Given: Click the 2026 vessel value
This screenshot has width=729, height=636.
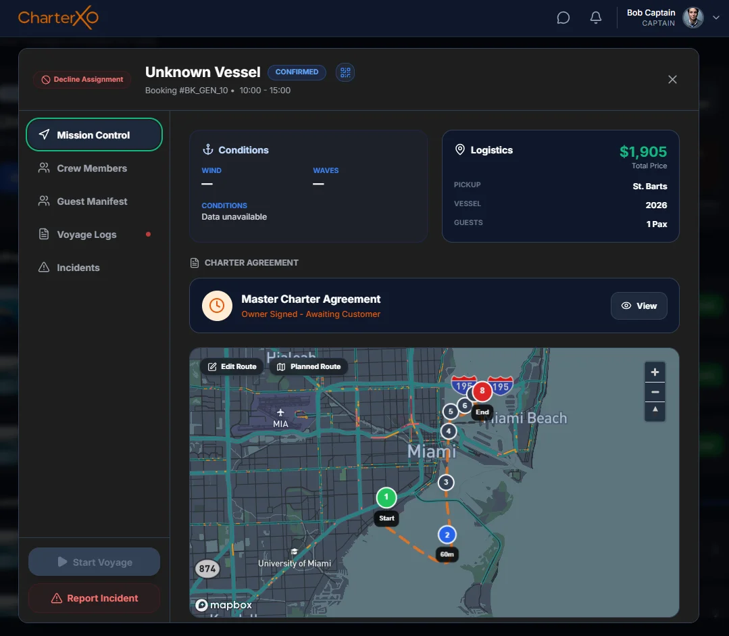Looking at the screenshot, I should (x=656, y=205).
